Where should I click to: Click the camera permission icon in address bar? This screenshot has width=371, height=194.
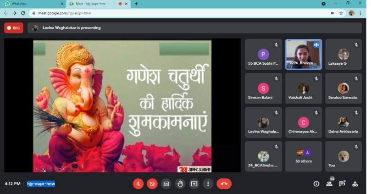click(332, 13)
